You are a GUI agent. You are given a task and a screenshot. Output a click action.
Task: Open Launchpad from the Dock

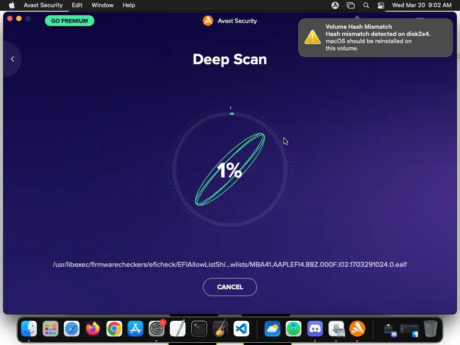click(50, 328)
